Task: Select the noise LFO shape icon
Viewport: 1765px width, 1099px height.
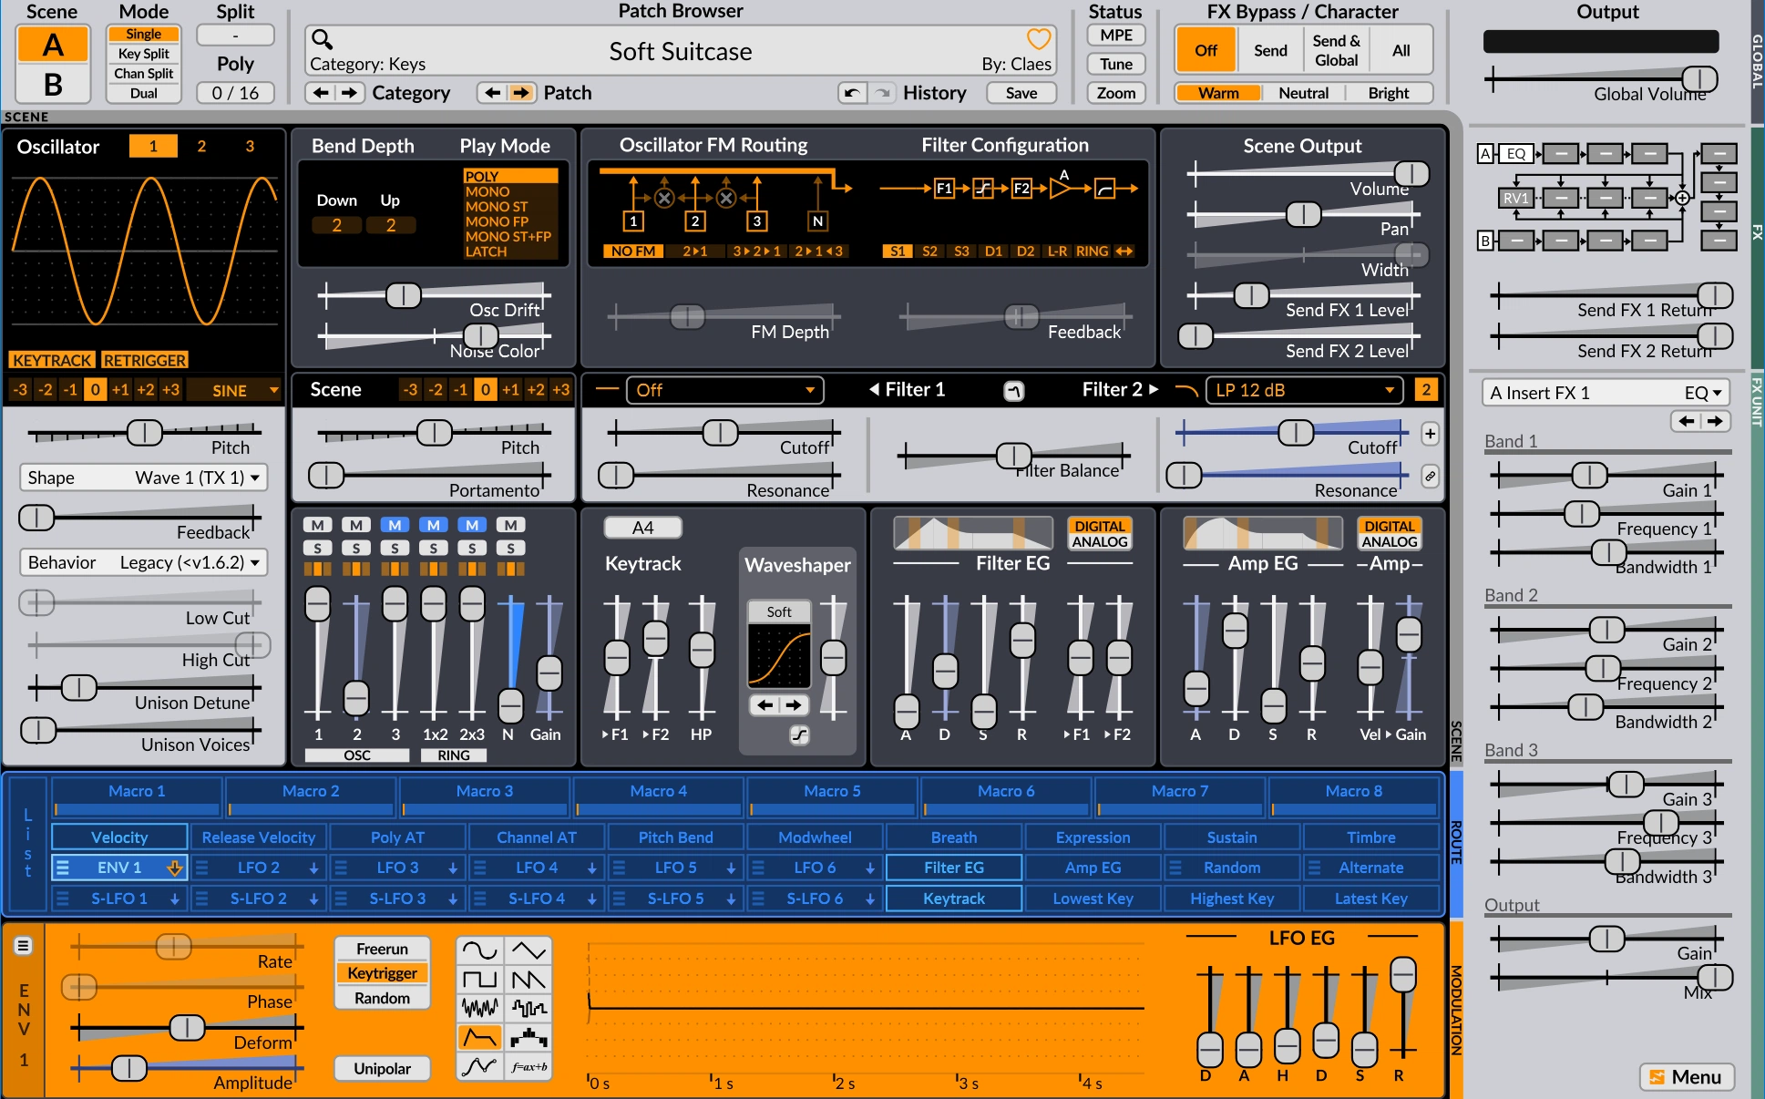Action: click(479, 1008)
